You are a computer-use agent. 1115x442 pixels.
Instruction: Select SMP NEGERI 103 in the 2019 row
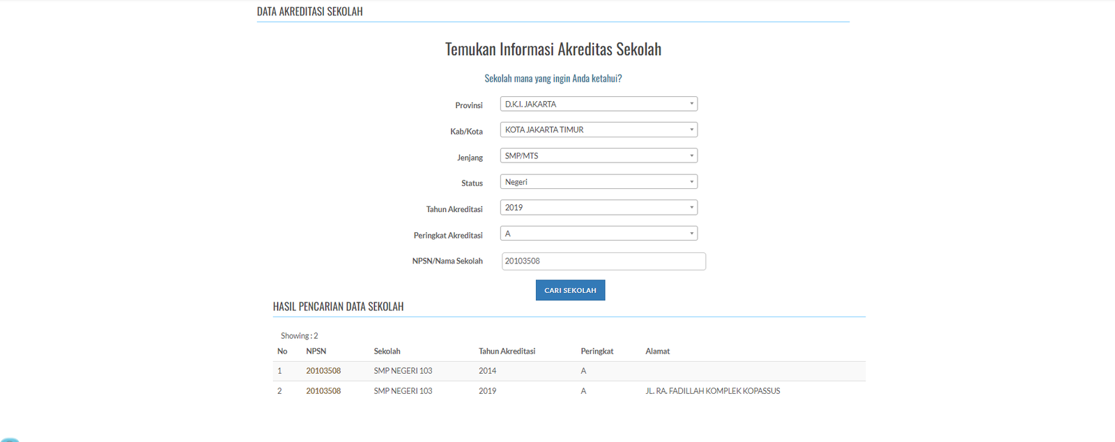click(403, 391)
